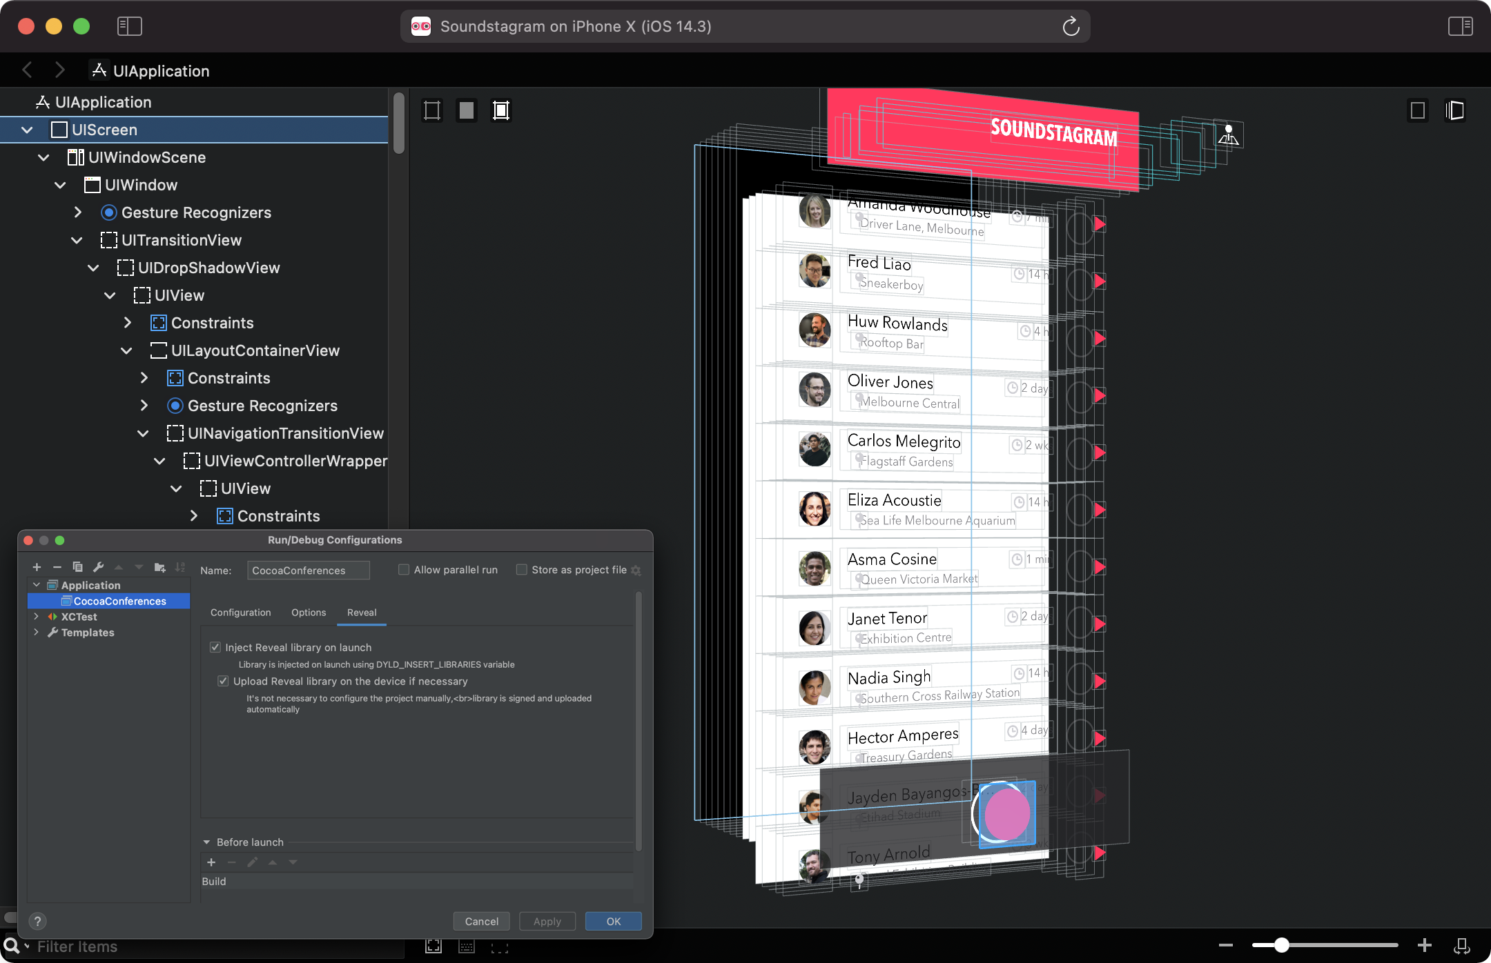Image resolution: width=1491 pixels, height=963 pixels.
Task: Switch to the Options tab in dialog
Action: [x=306, y=613]
